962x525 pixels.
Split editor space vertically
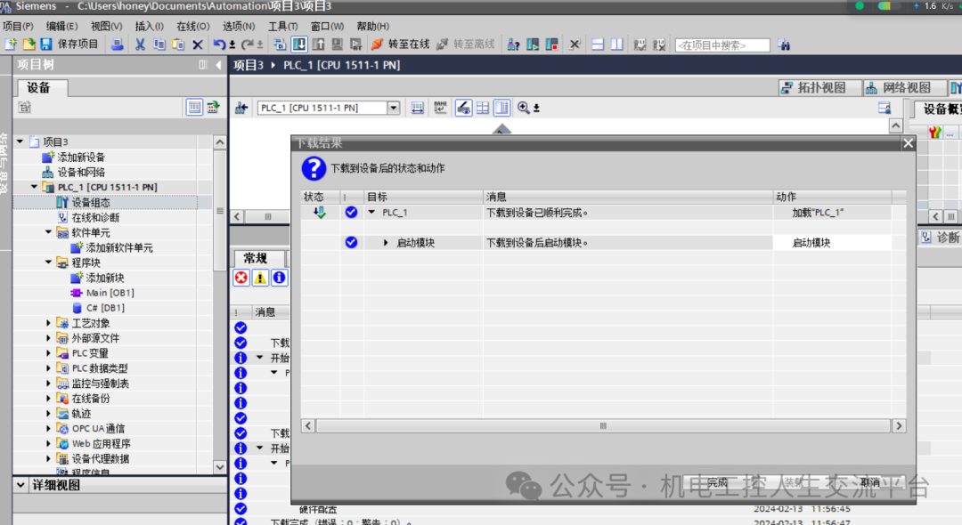pyautogui.click(x=616, y=44)
